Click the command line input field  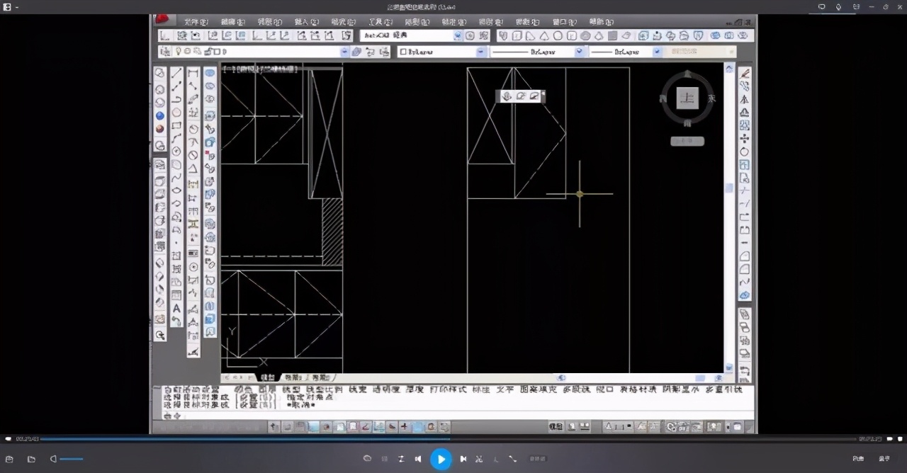pos(453,416)
